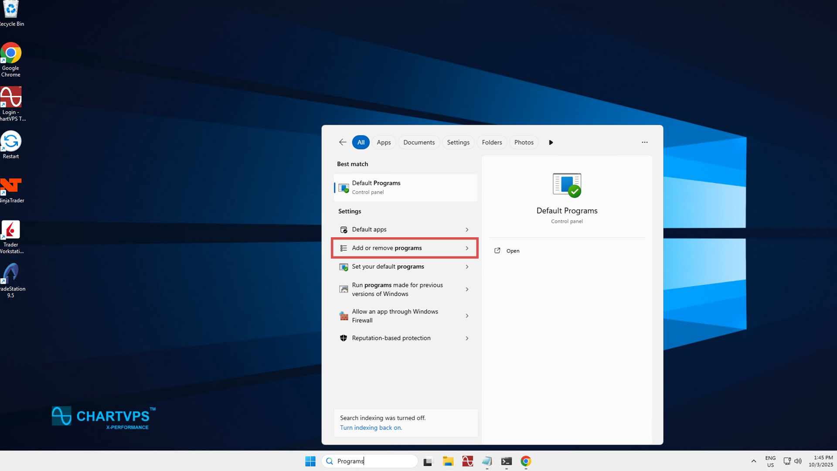Expand Reputation-based protection chevron

coord(467,338)
